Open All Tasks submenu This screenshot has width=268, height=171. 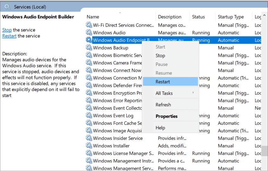[170, 93]
